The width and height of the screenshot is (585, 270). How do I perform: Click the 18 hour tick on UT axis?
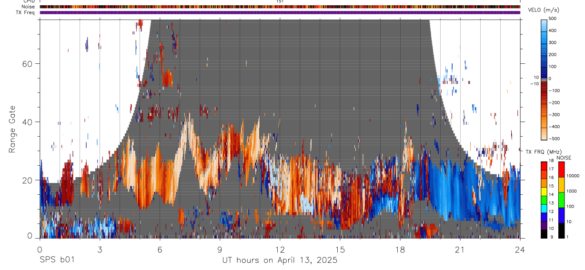coord(400,249)
